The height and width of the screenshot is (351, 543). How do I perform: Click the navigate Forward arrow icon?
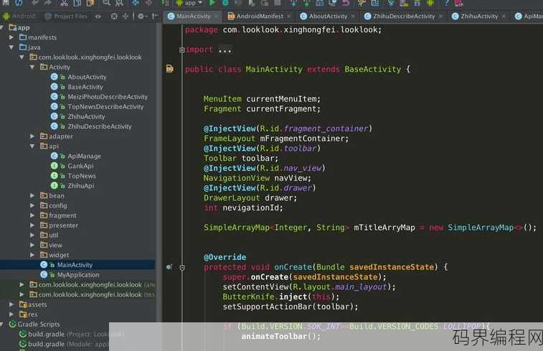click(149, 3)
